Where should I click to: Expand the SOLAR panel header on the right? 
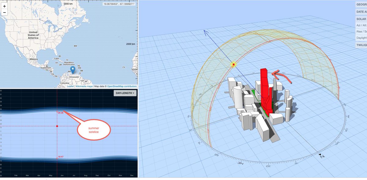[x=361, y=19]
